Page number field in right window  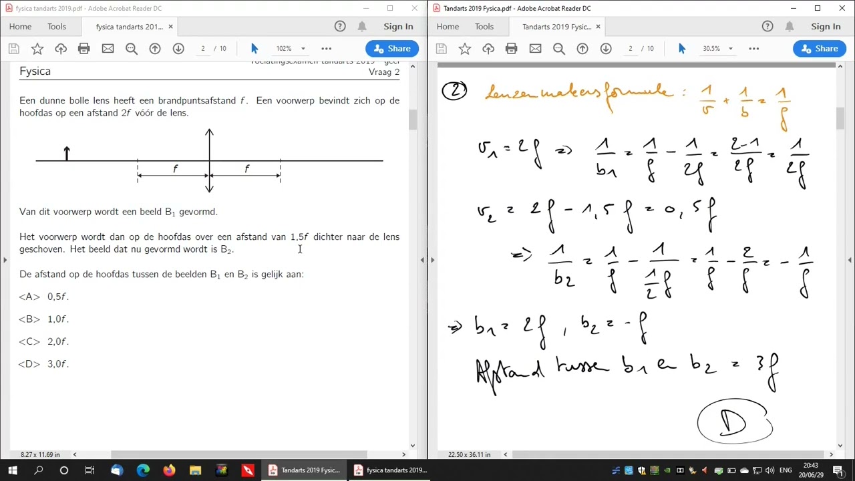(x=630, y=49)
